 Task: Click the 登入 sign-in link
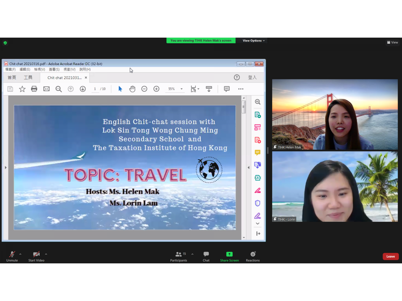pyautogui.click(x=252, y=78)
